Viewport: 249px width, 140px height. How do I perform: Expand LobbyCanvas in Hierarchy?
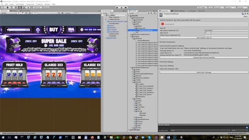pyautogui.click(x=106, y=19)
